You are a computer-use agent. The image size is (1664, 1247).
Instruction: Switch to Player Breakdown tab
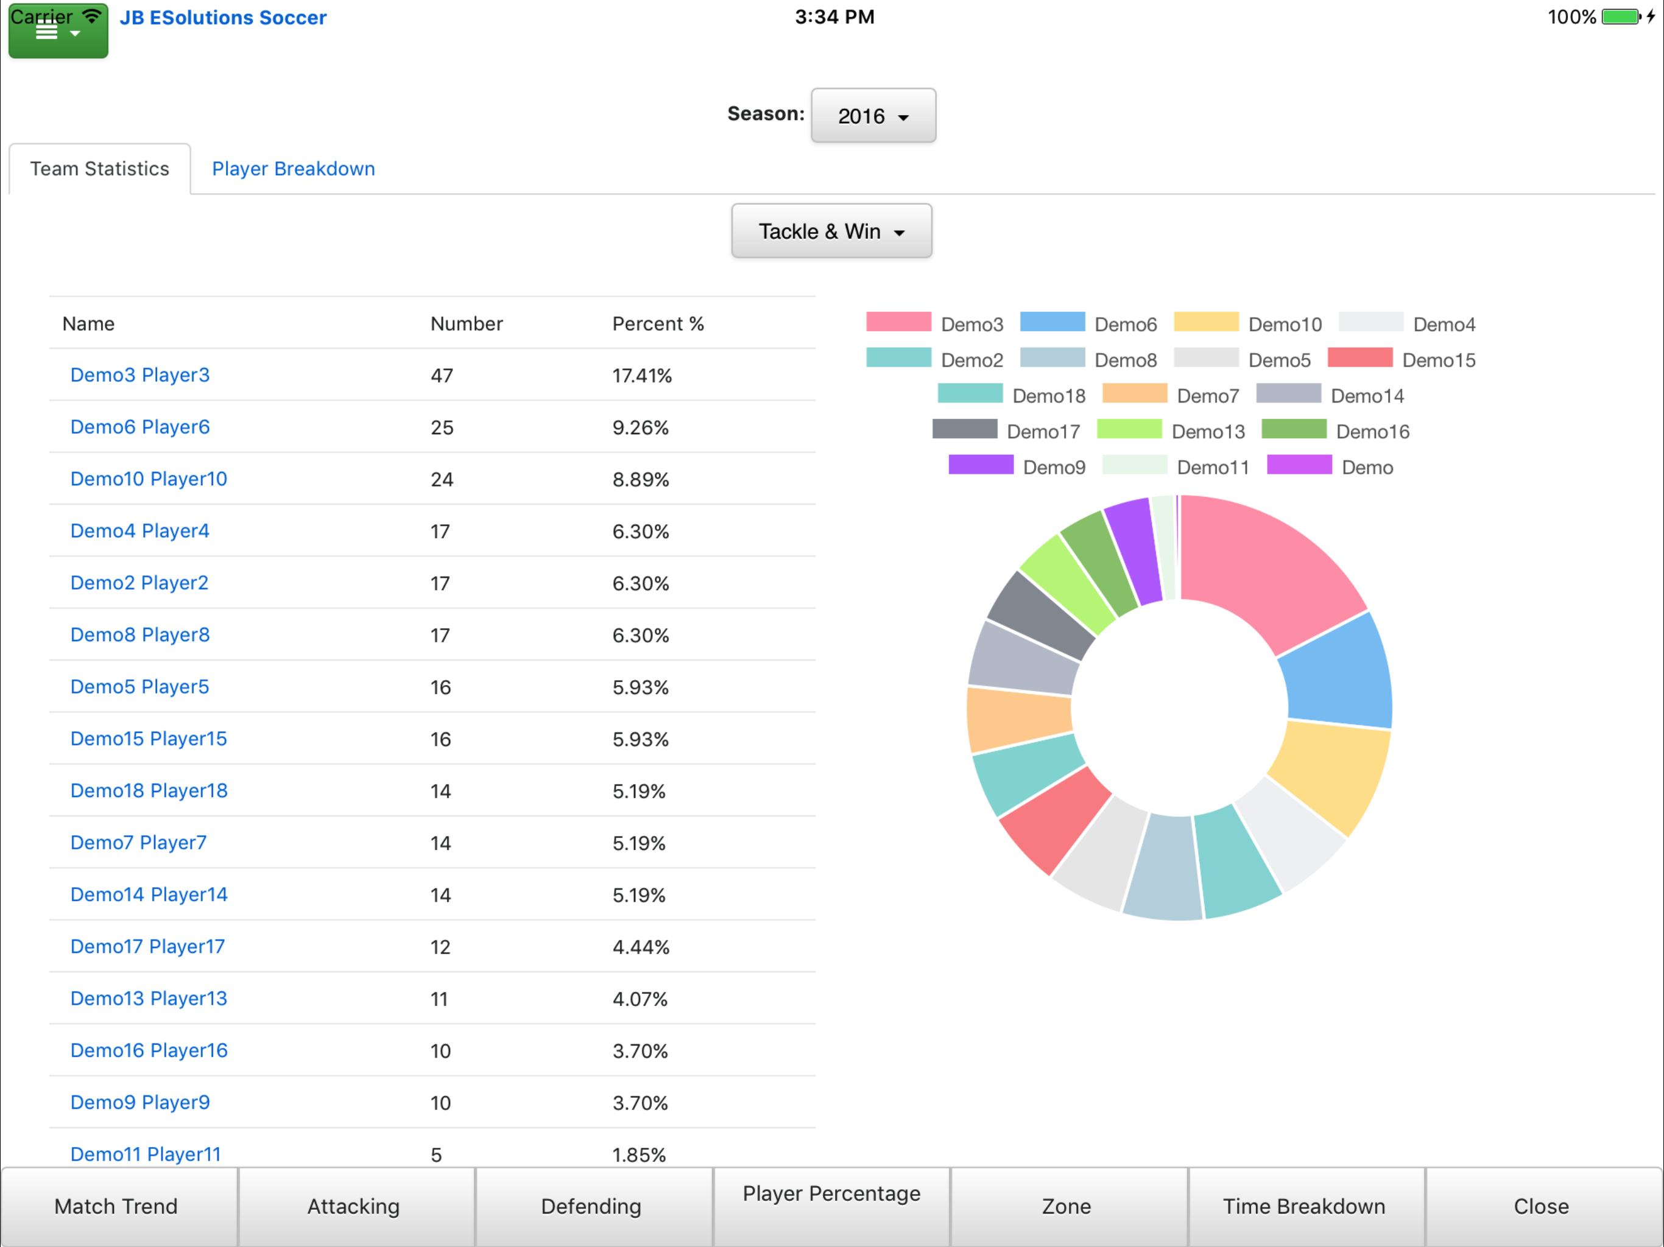[x=294, y=169]
